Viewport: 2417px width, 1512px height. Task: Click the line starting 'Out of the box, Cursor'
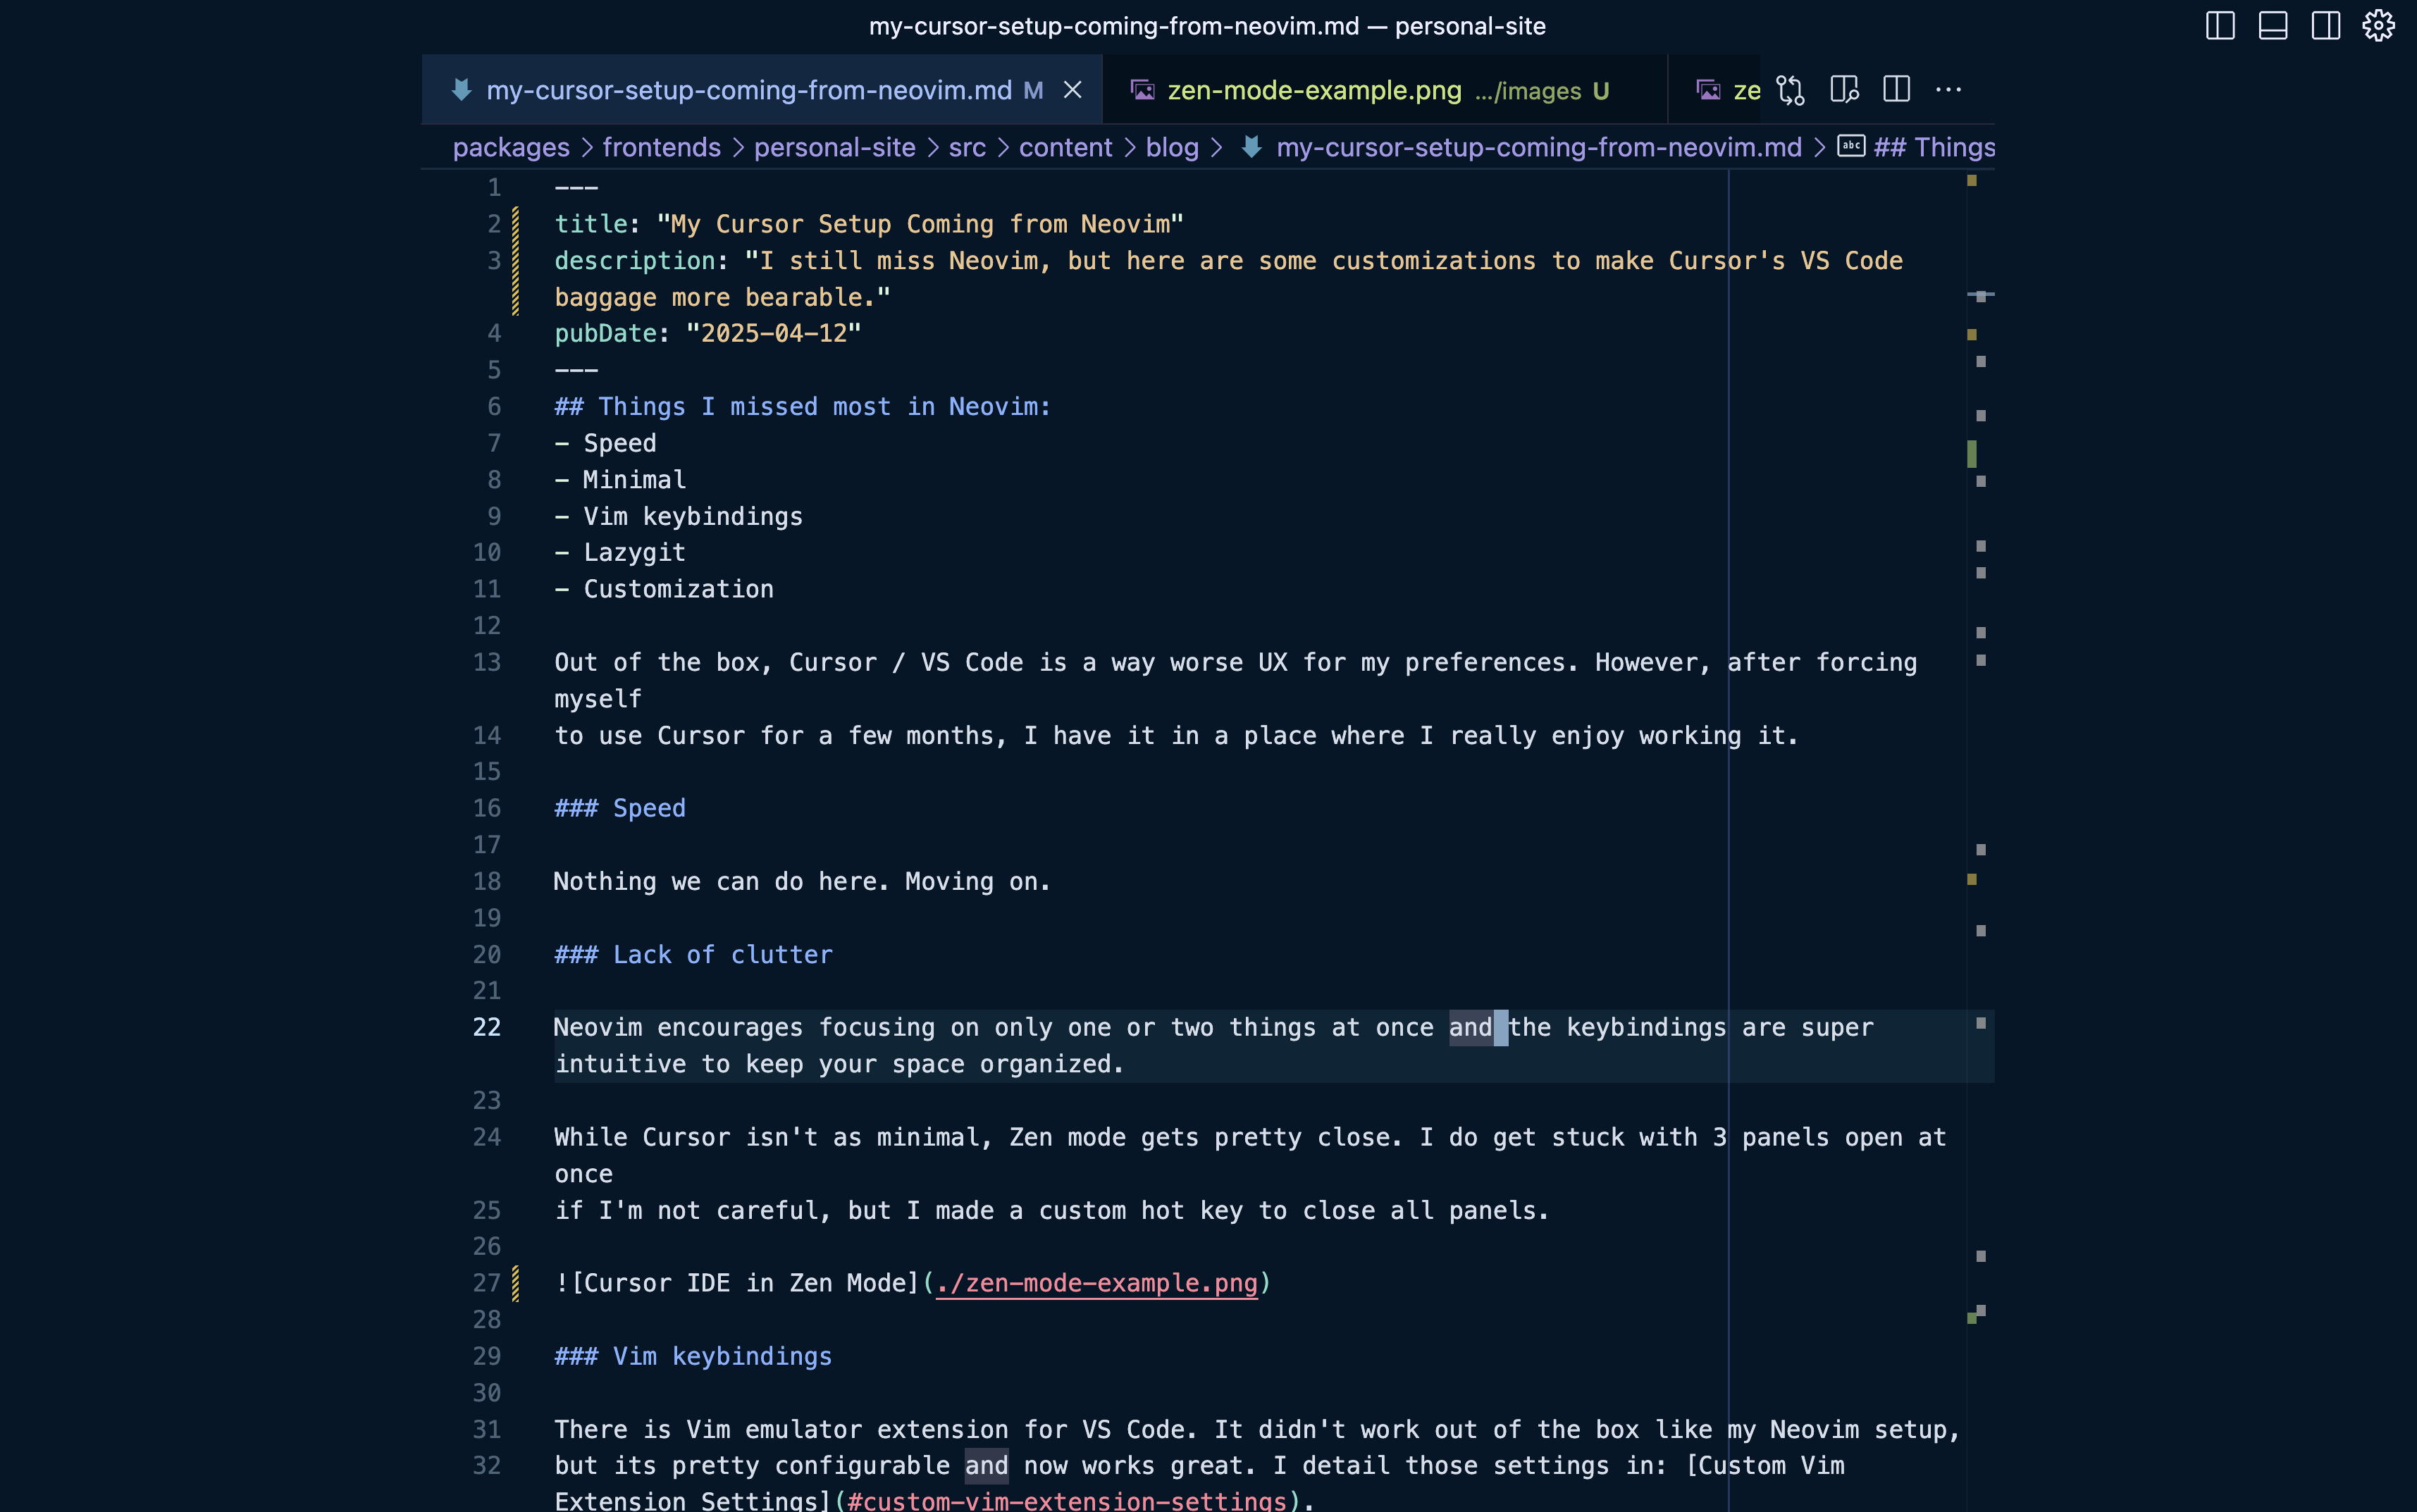[1236, 662]
